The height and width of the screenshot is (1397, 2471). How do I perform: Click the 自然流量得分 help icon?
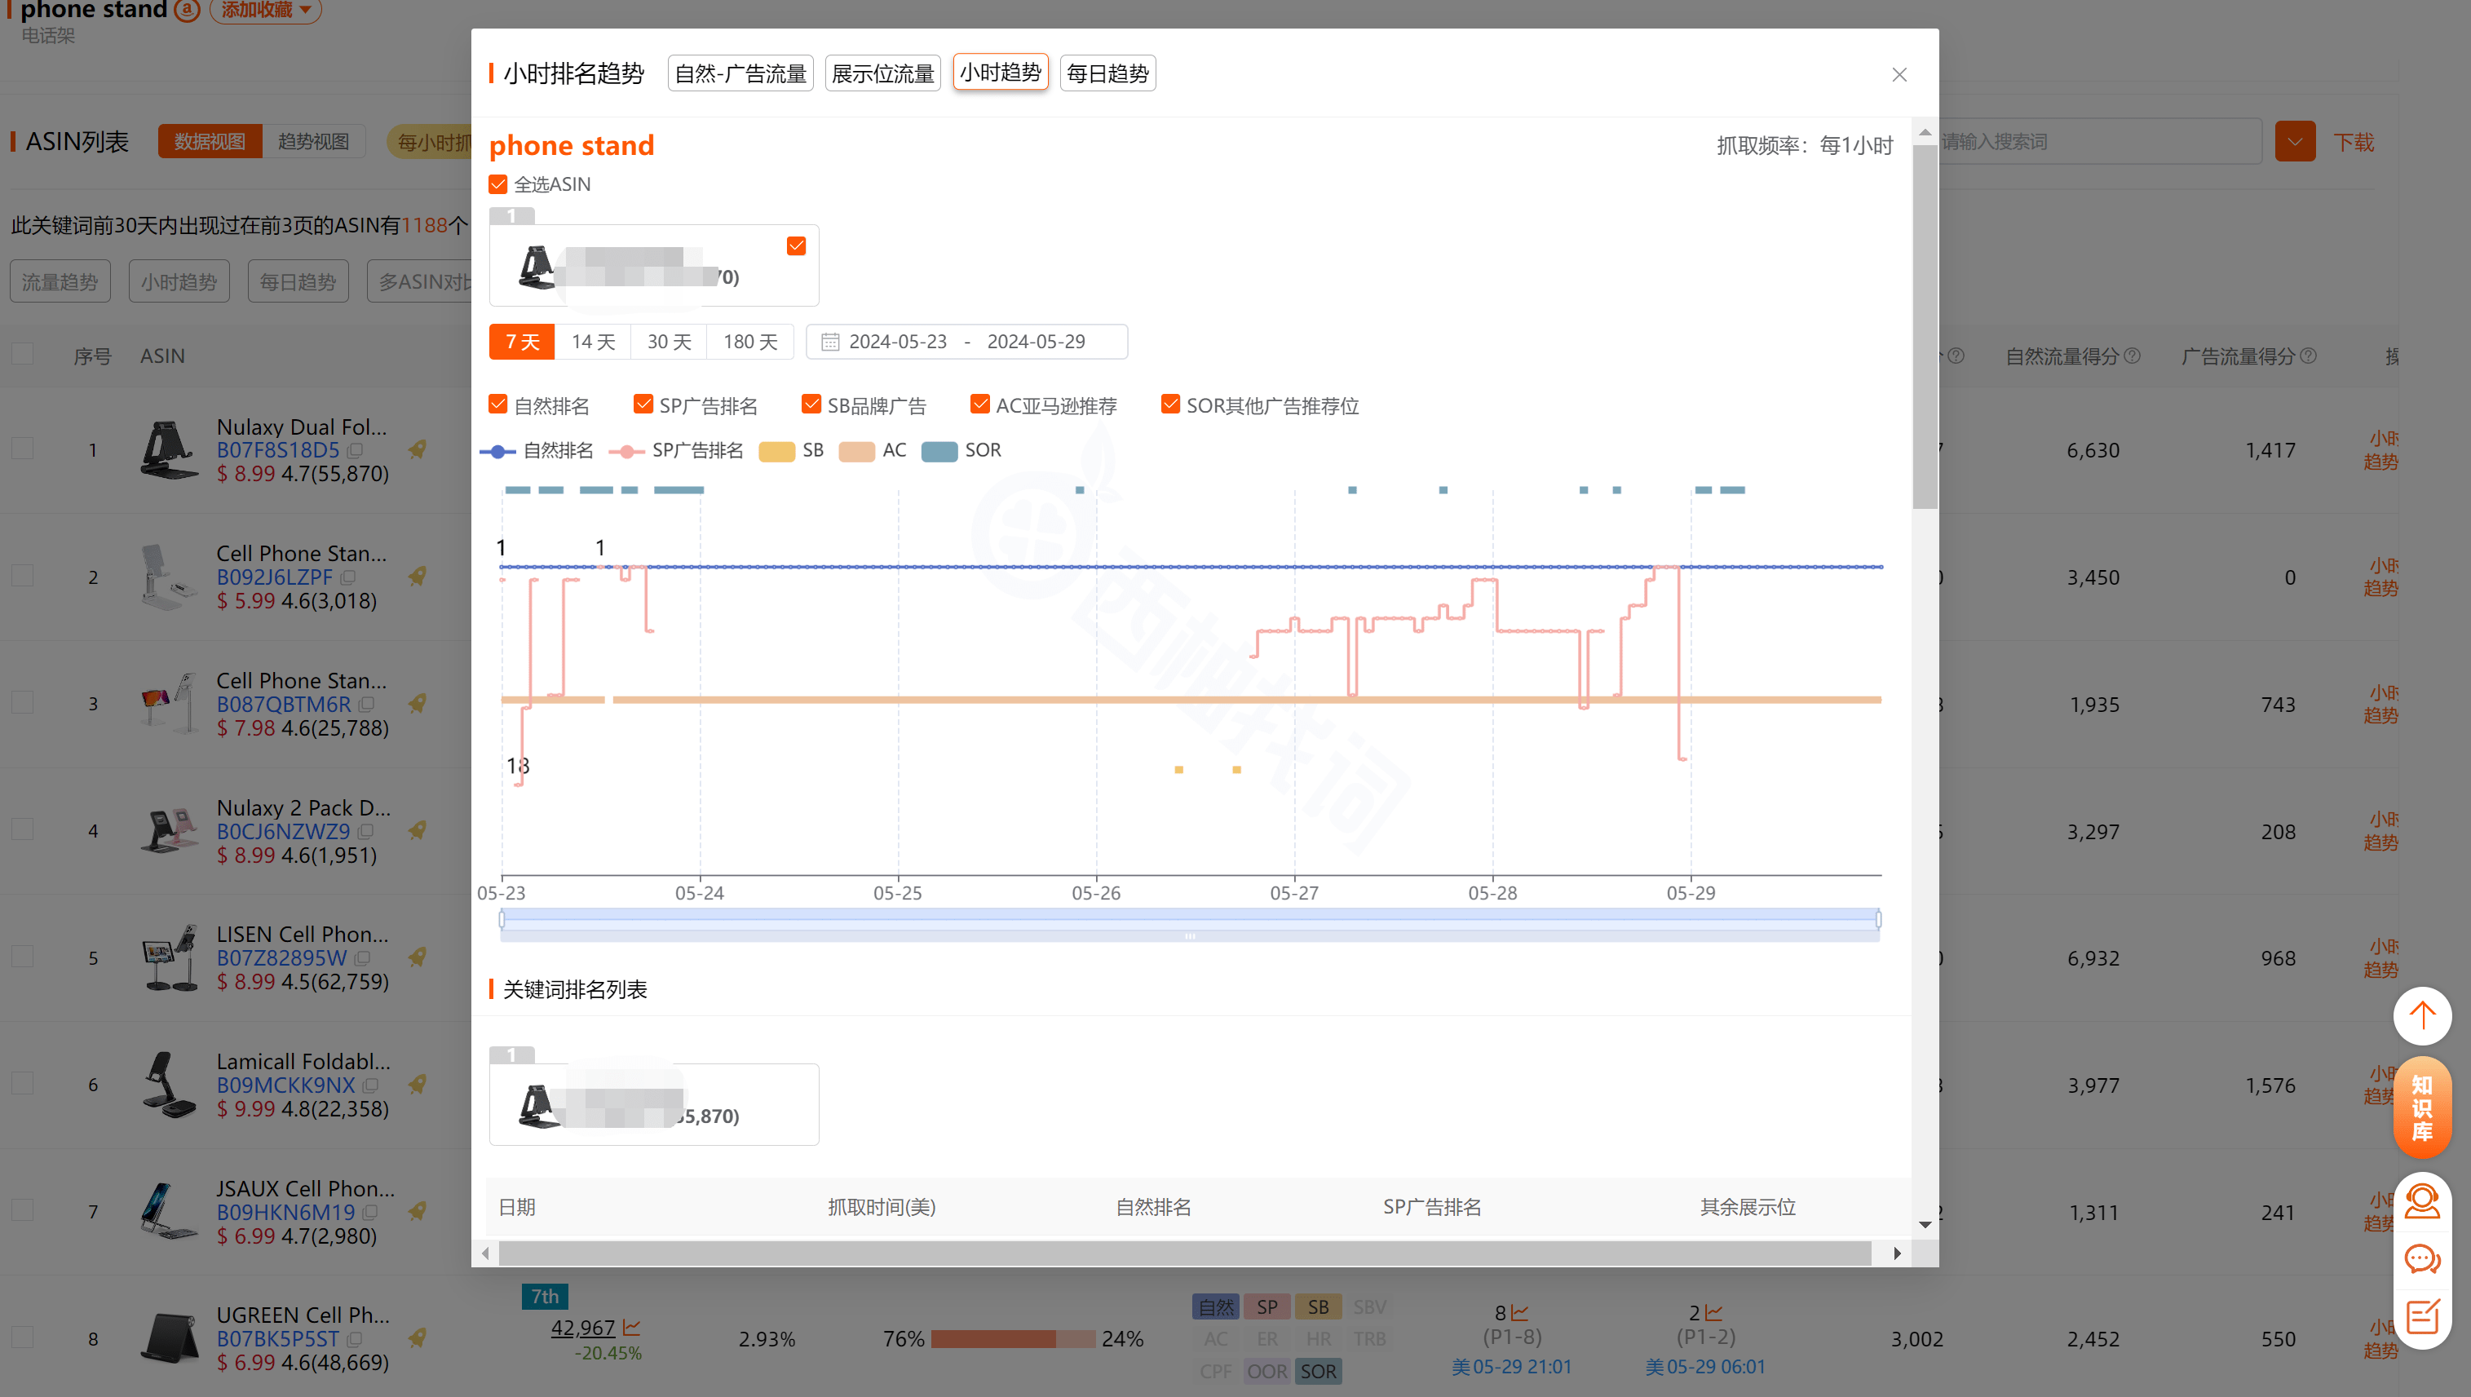(x=2133, y=356)
